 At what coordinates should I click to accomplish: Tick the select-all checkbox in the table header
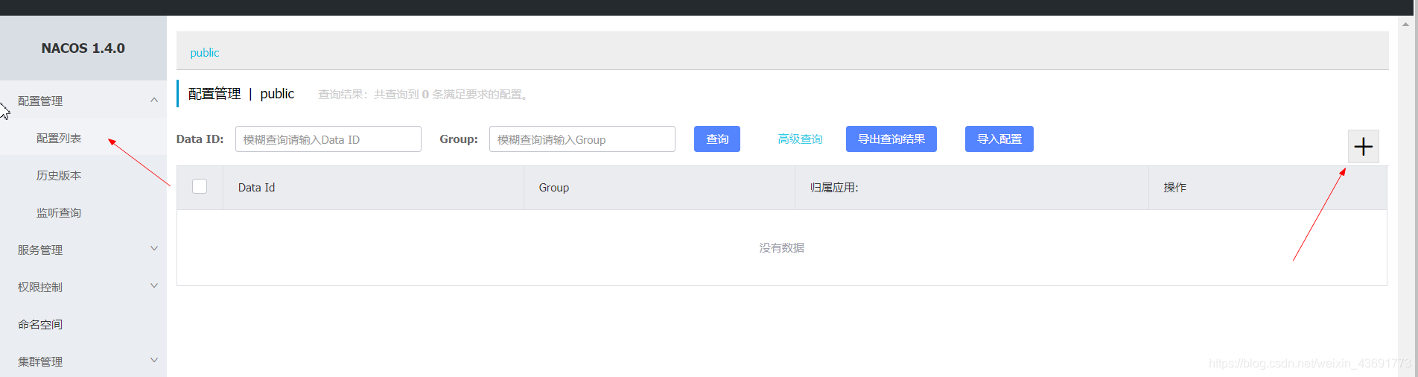200,186
